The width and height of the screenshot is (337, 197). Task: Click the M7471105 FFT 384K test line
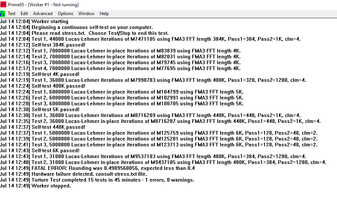pyautogui.click(x=150, y=39)
